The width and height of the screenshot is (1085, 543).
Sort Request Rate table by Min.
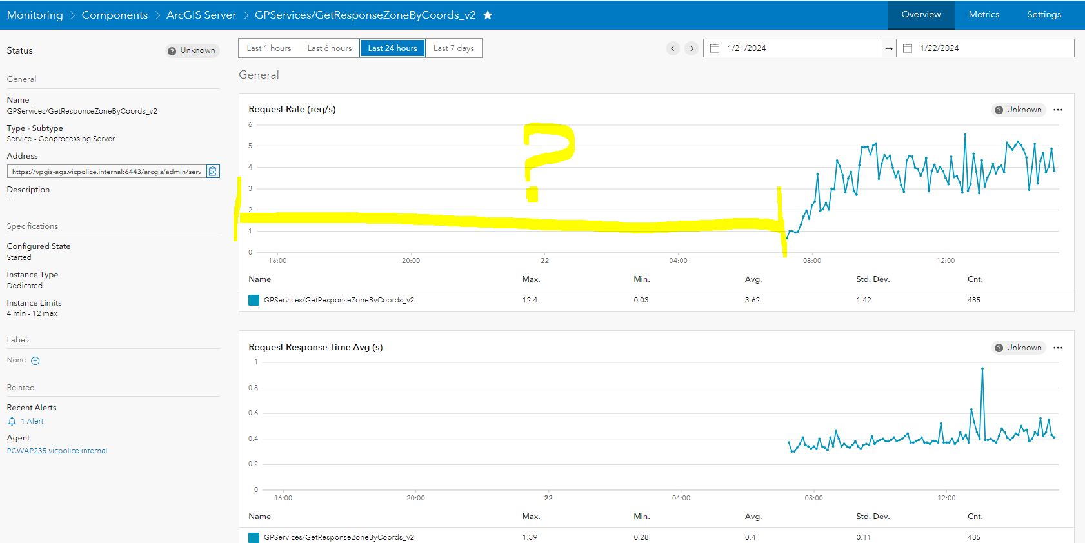[x=641, y=279]
